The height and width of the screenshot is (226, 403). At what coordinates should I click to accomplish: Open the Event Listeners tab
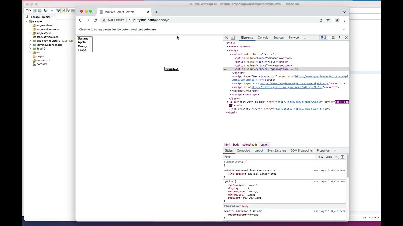(277, 151)
